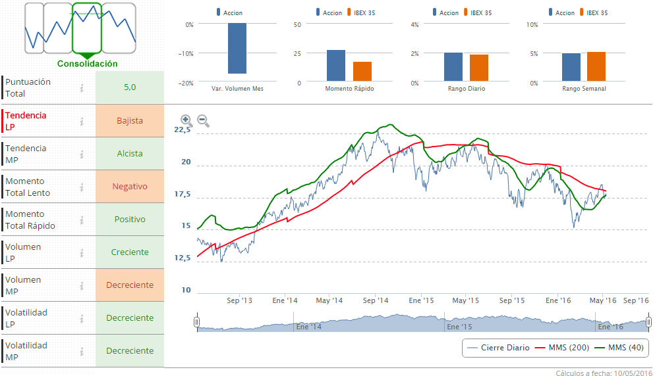This screenshot has height=376, width=655.
Task: Click info icon next to Volumen LP
Action: point(82,252)
